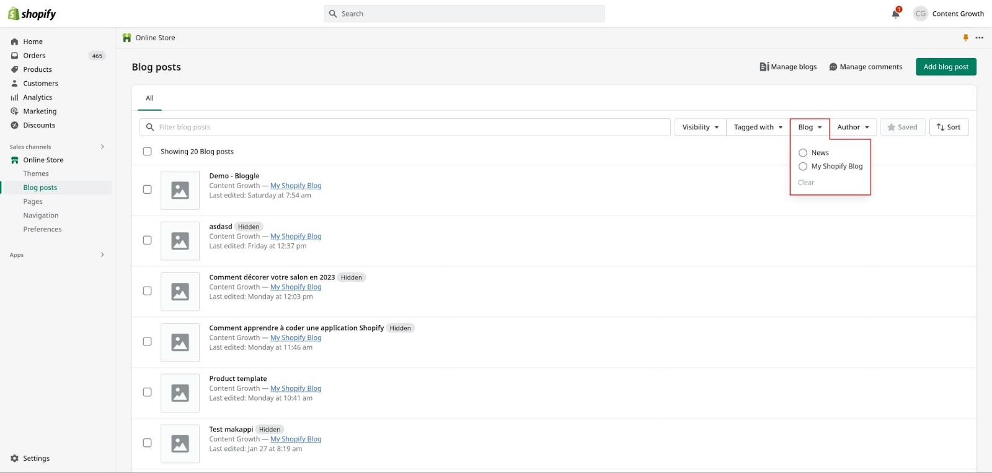Screen dimensions: 992x473
Task: Open My Shopify Blog link under Product template
Action: [x=296, y=389]
